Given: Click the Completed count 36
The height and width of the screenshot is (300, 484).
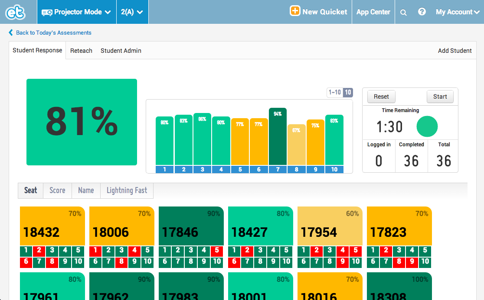Looking at the screenshot, I should pos(411,161).
